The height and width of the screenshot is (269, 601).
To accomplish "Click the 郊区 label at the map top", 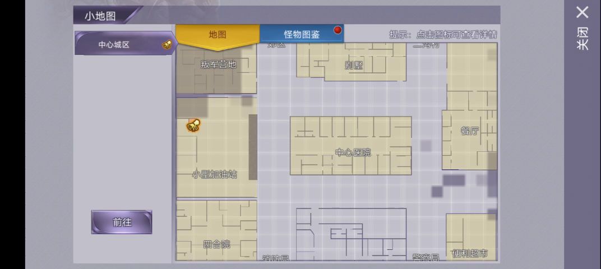I will tap(276, 44).
